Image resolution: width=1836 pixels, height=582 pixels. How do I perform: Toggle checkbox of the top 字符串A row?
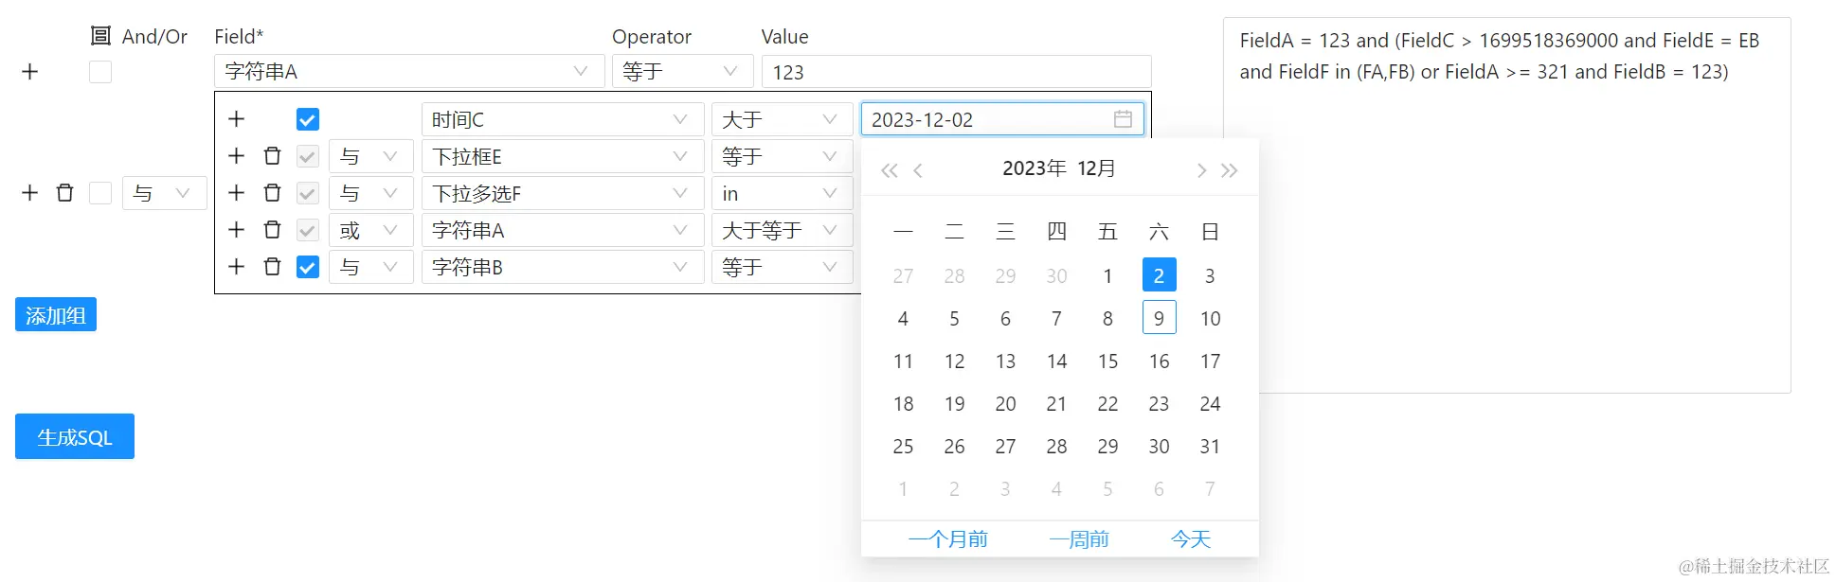pyautogui.click(x=100, y=72)
